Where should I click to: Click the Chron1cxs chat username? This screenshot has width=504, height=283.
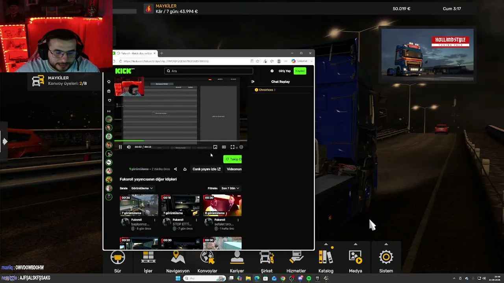coord(266,90)
